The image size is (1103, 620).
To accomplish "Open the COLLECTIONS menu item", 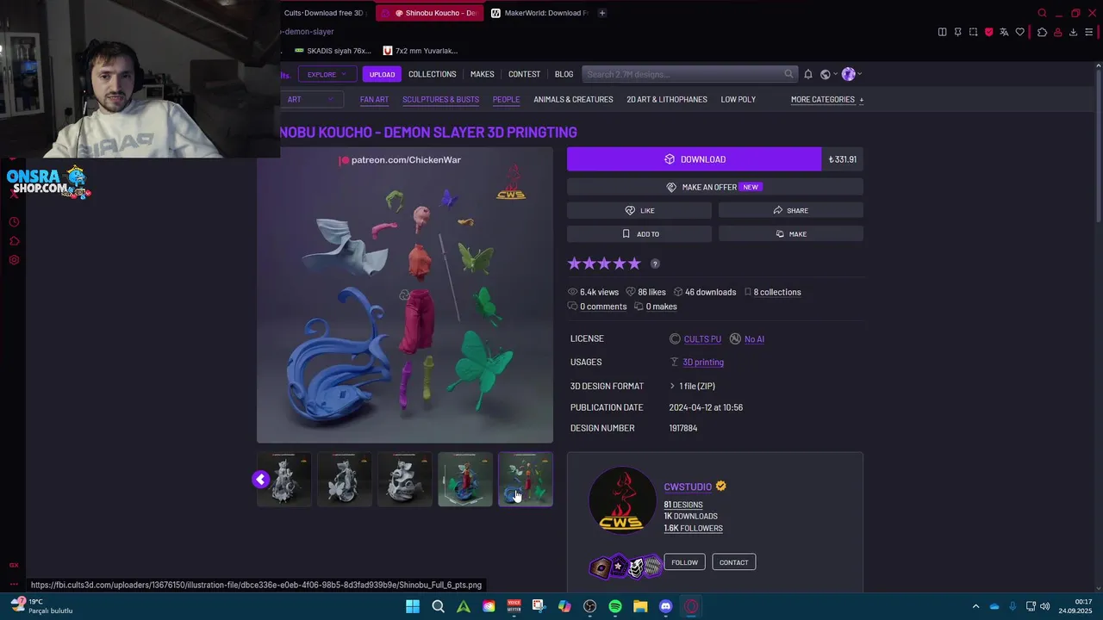I will click(x=432, y=74).
